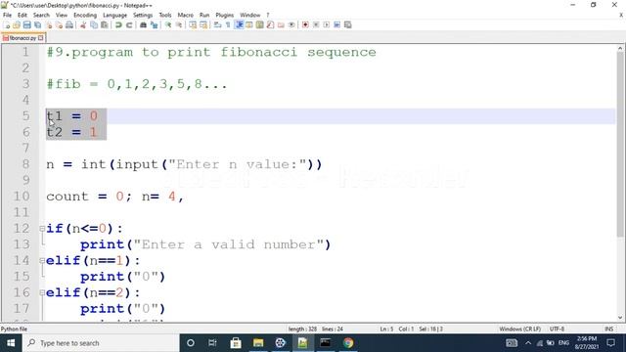Click the 'Type here to search' box
Viewport: 626px width, 352px height.
pos(101,343)
